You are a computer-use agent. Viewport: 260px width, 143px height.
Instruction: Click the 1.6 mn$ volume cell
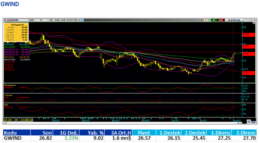(x=122, y=138)
